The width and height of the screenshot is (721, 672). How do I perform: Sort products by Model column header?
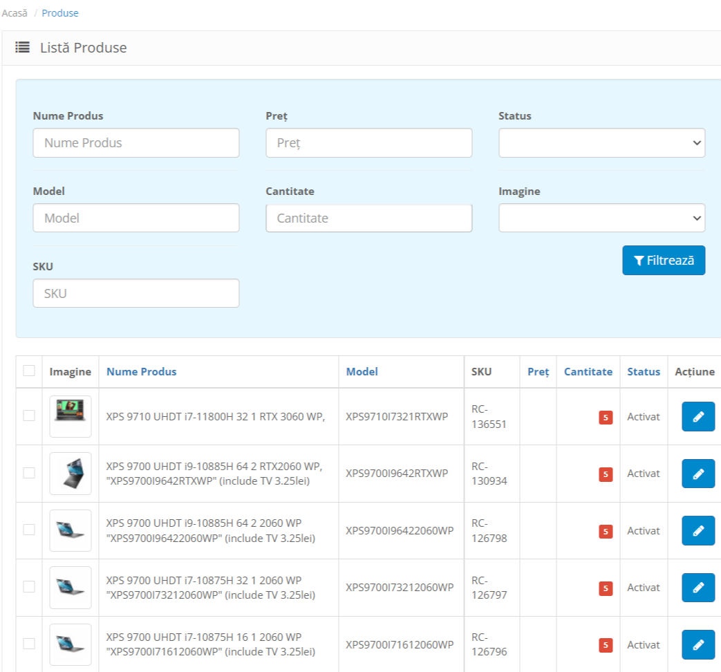pyautogui.click(x=362, y=372)
